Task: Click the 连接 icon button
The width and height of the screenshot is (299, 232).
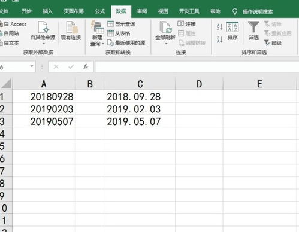Action: tap(180, 24)
